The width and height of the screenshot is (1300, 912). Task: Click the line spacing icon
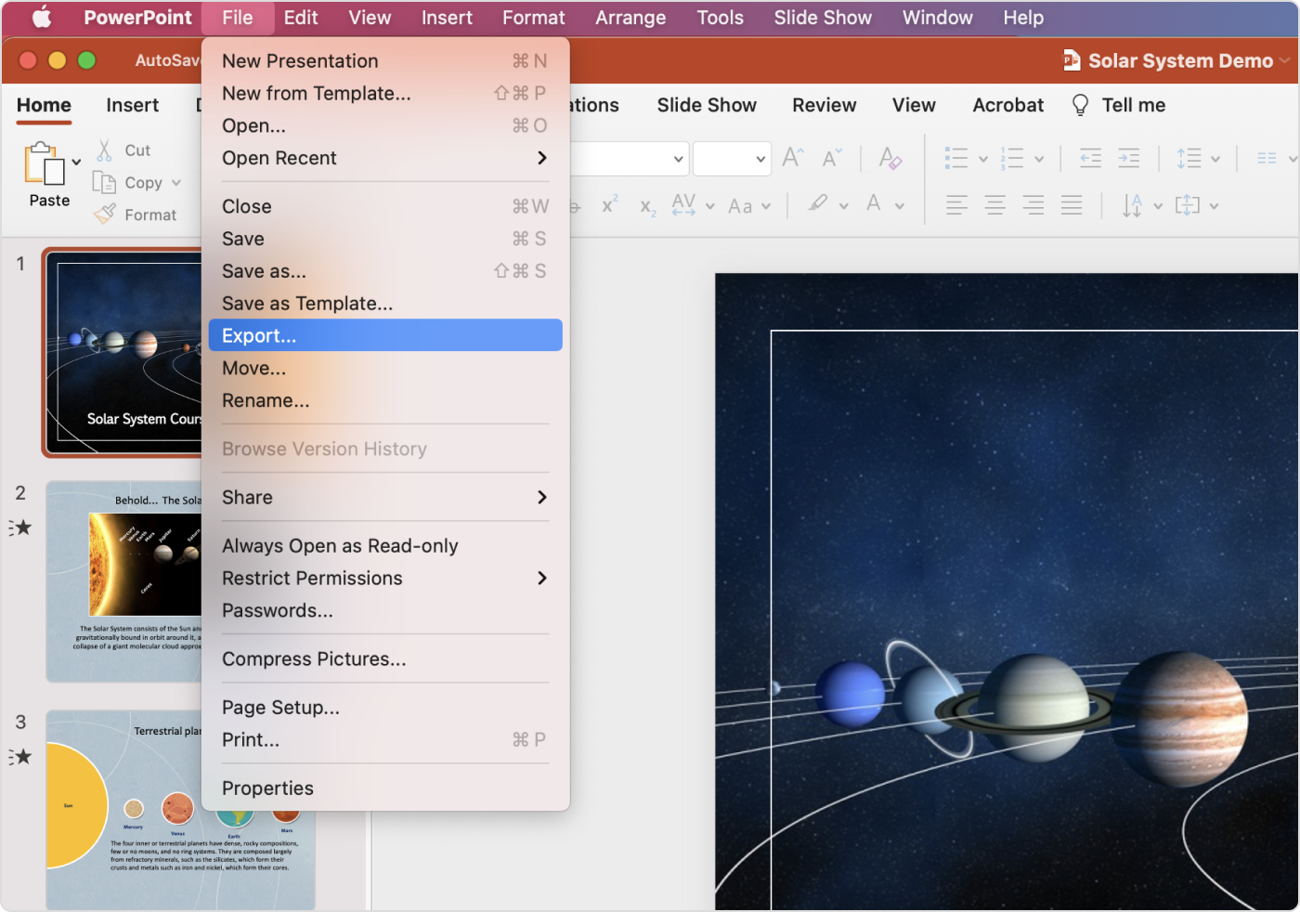[x=1189, y=158]
